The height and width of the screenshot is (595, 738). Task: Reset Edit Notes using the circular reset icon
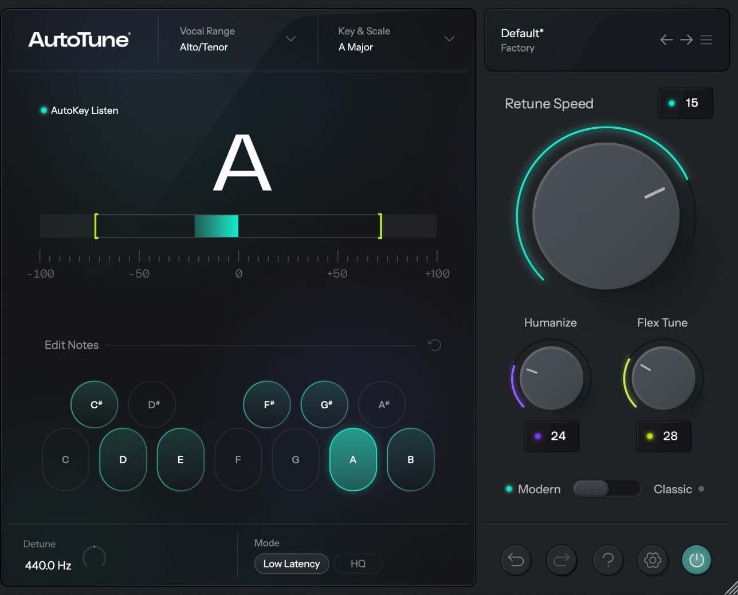[434, 345]
